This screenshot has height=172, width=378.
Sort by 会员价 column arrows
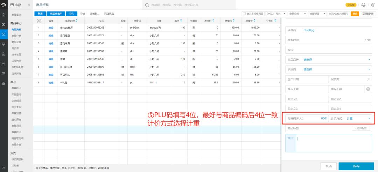[275, 21]
